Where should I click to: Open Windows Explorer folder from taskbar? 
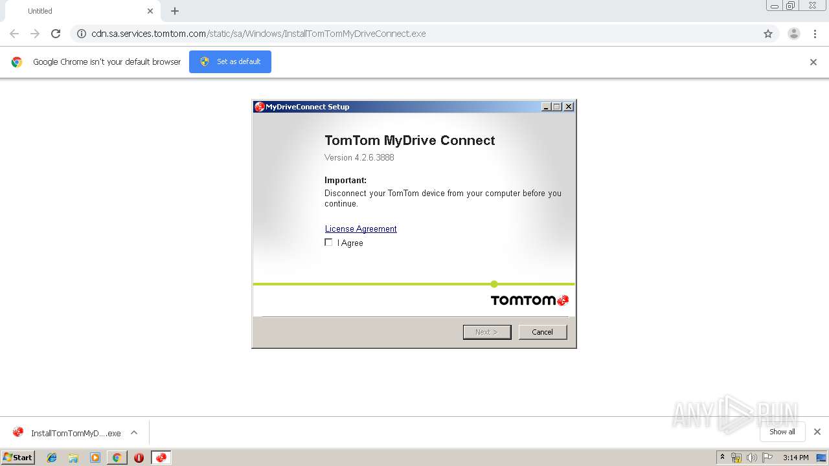click(73, 458)
